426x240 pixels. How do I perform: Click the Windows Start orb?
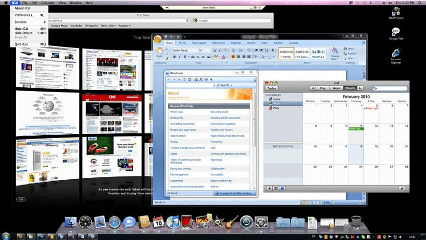[6, 236]
